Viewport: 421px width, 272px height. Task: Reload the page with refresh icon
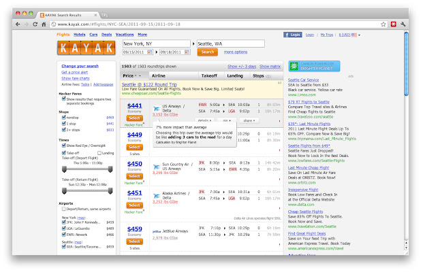(35, 24)
